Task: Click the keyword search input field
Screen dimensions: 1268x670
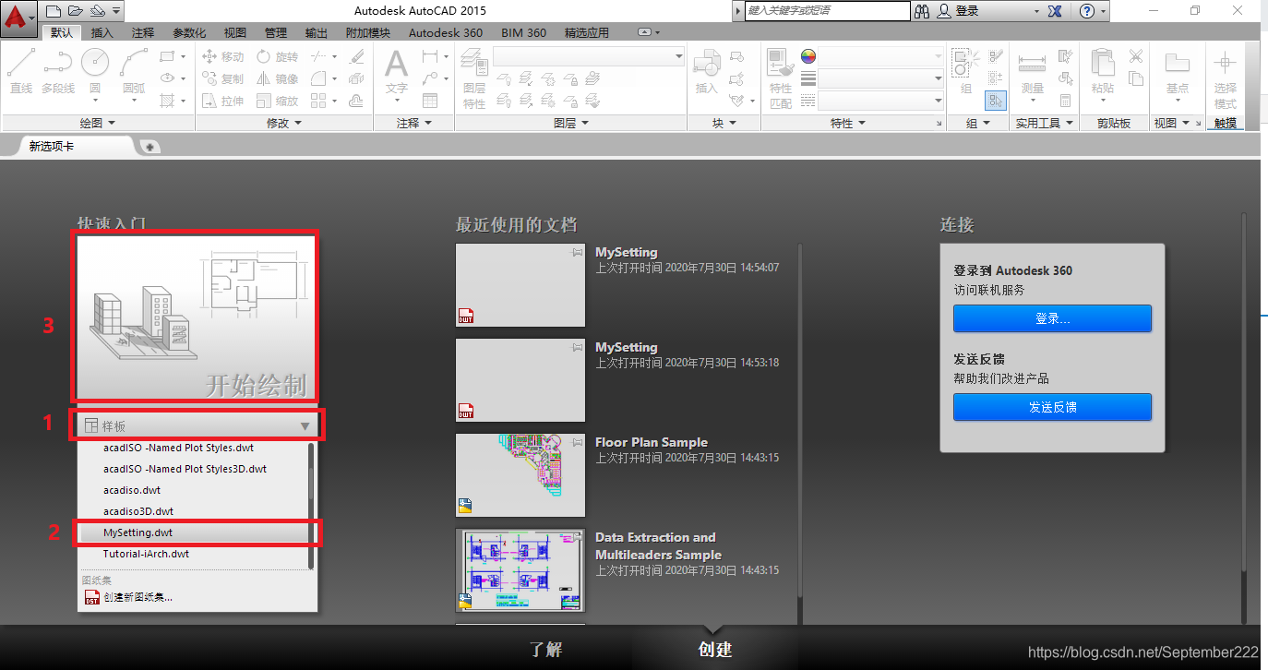Action: [828, 11]
